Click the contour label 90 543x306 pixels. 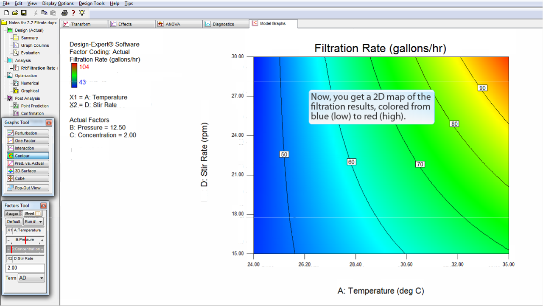point(482,88)
